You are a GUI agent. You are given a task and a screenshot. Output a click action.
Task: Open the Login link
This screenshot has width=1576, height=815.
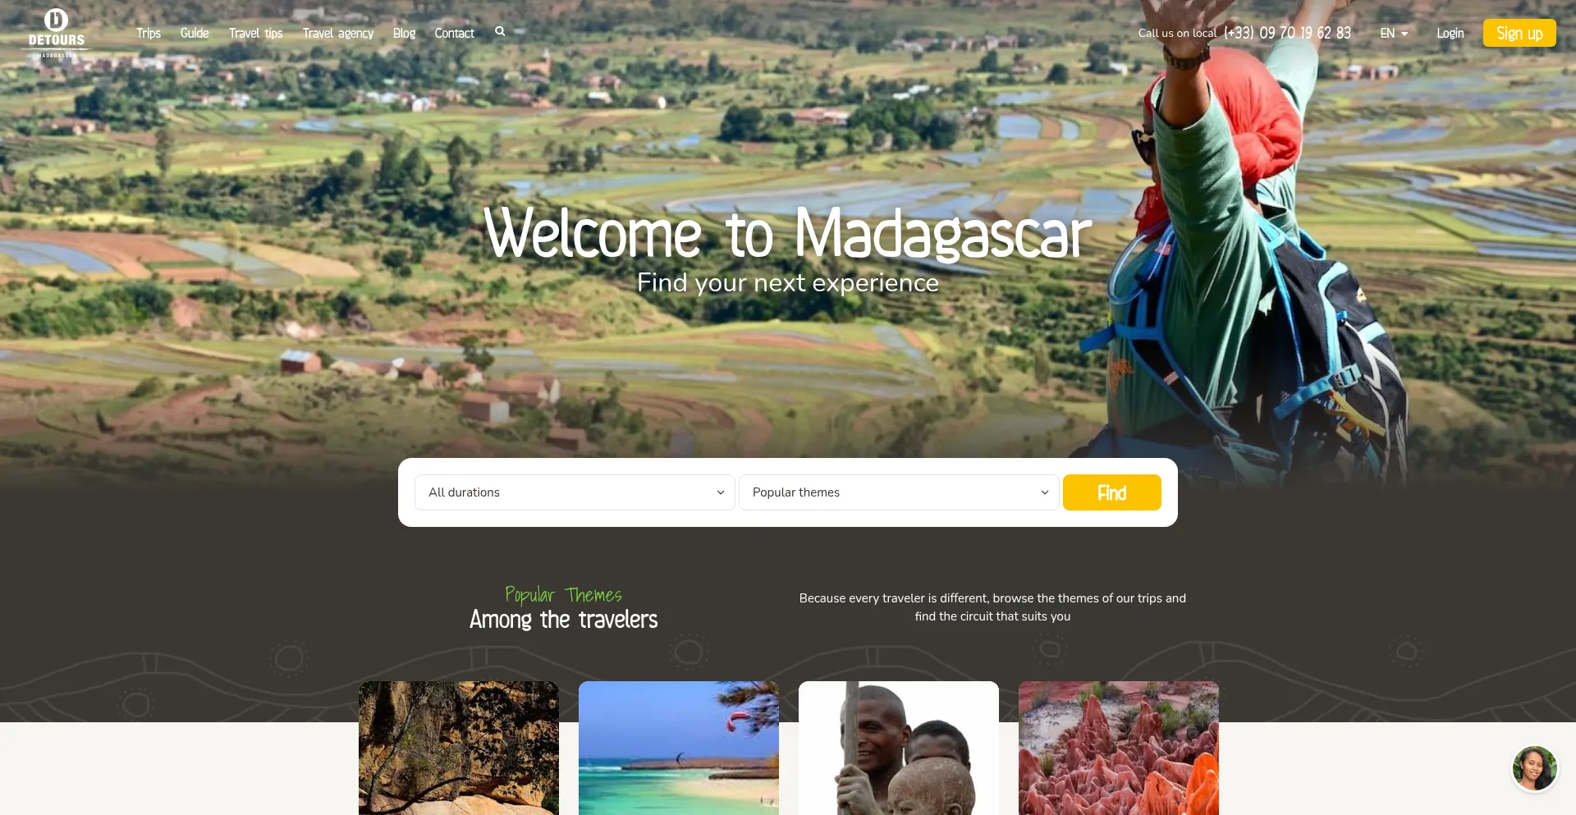[1450, 34]
